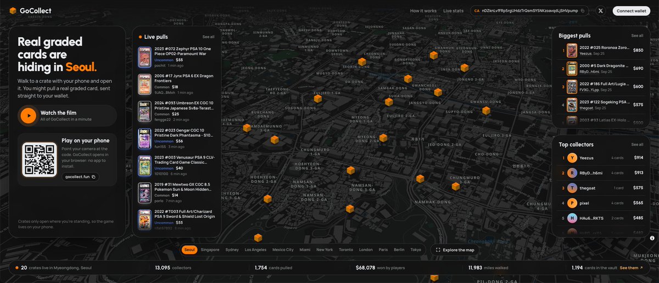659x283 pixels.
Task: Open the crate just above Samgak-dong
Action: 408,79
